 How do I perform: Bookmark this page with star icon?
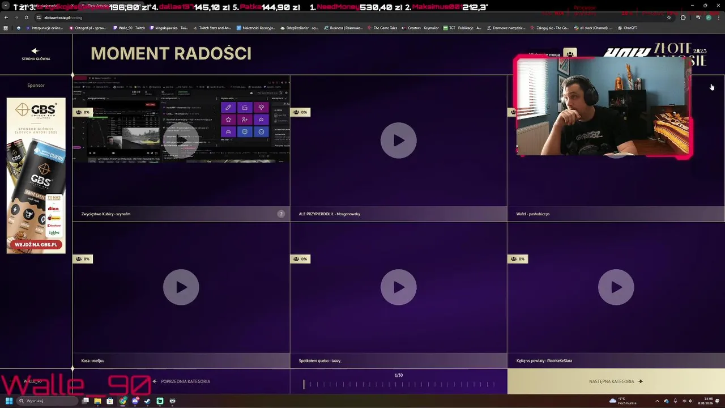click(669, 18)
